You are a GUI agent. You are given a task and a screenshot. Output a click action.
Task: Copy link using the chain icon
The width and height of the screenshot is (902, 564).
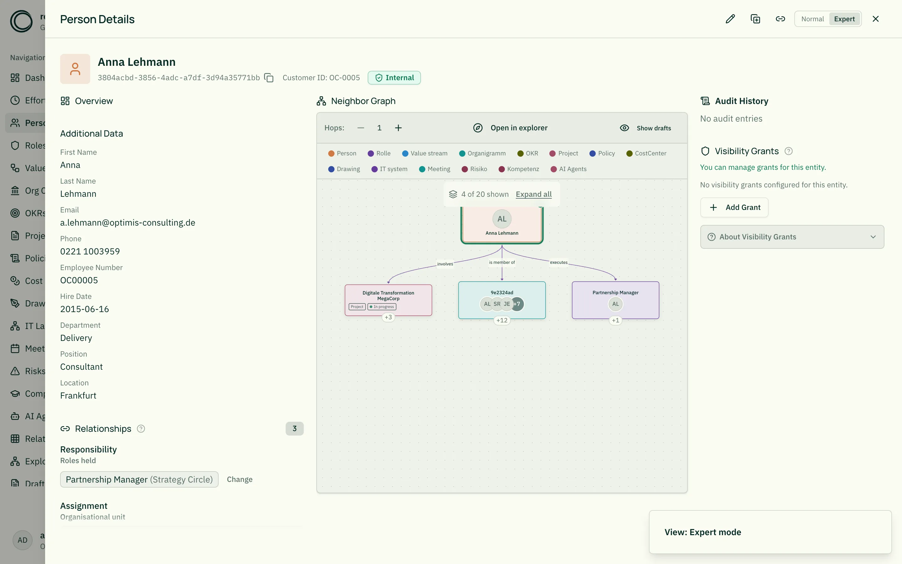point(780,19)
